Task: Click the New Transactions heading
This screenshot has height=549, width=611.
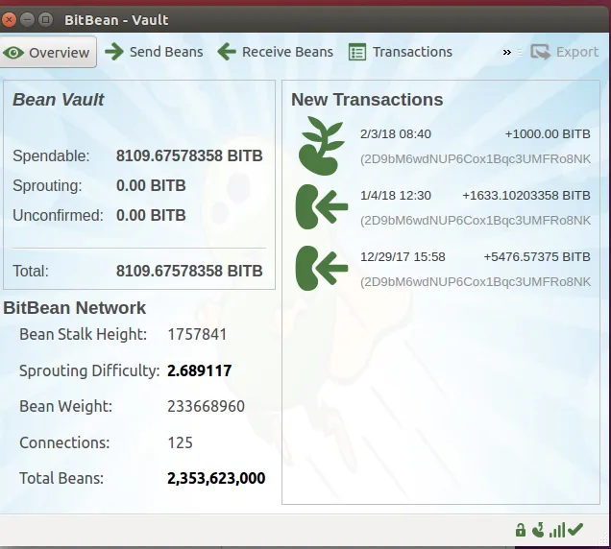Action: [367, 99]
